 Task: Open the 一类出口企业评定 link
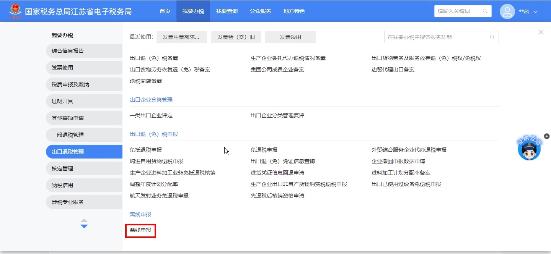151,115
